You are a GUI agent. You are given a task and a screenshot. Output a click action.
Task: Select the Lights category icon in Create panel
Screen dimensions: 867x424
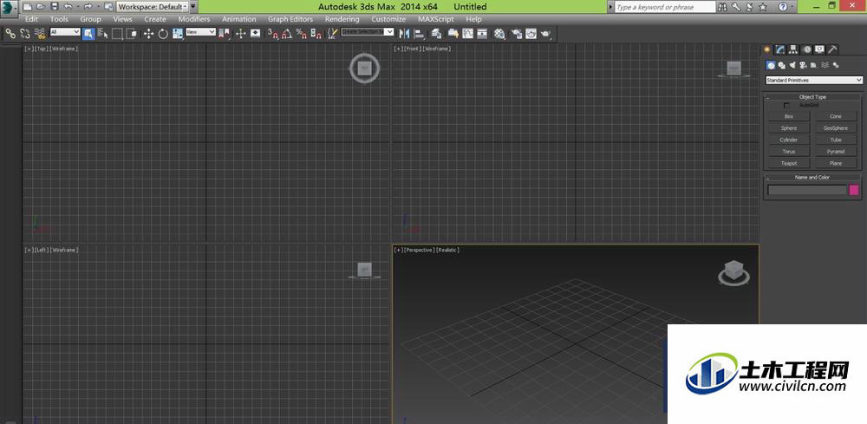tap(793, 65)
